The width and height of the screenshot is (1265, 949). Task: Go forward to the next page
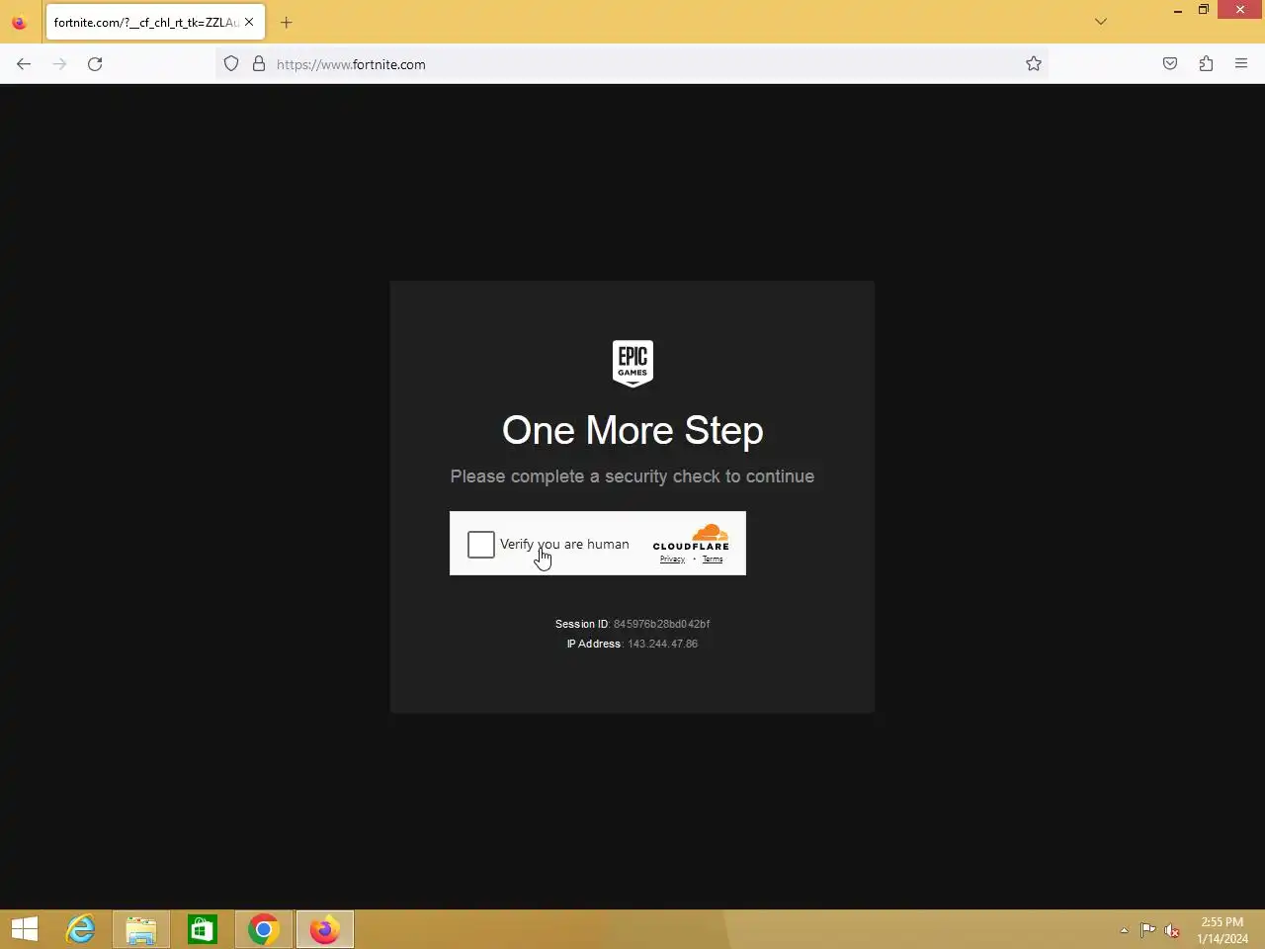pos(59,64)
